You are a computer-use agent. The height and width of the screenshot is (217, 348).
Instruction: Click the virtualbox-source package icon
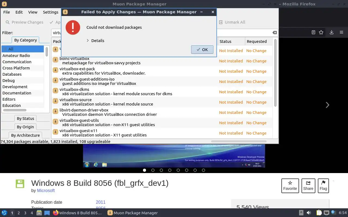55,101
